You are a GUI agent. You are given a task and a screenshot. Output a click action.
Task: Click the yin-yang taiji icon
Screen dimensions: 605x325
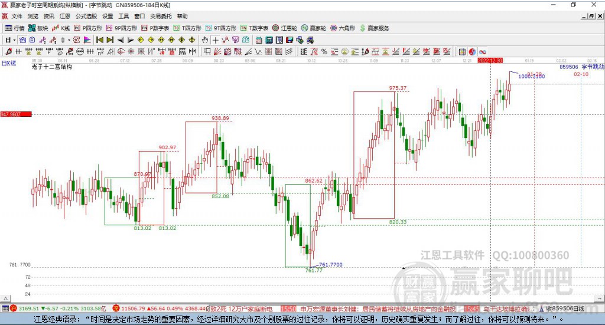pyautogui.click(x=472, y=51)
